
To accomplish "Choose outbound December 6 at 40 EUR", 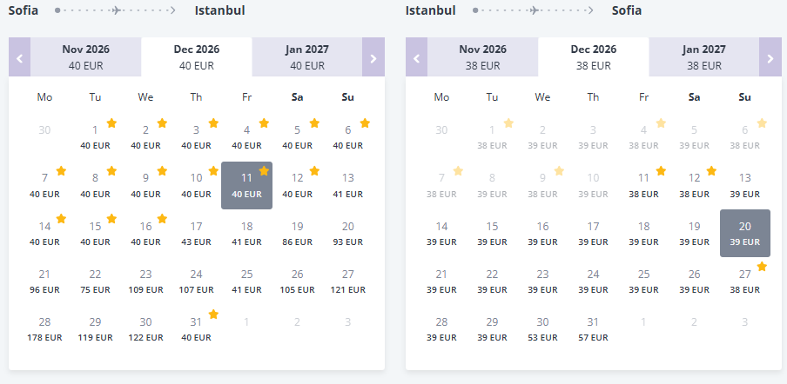I will pos(348,137).
